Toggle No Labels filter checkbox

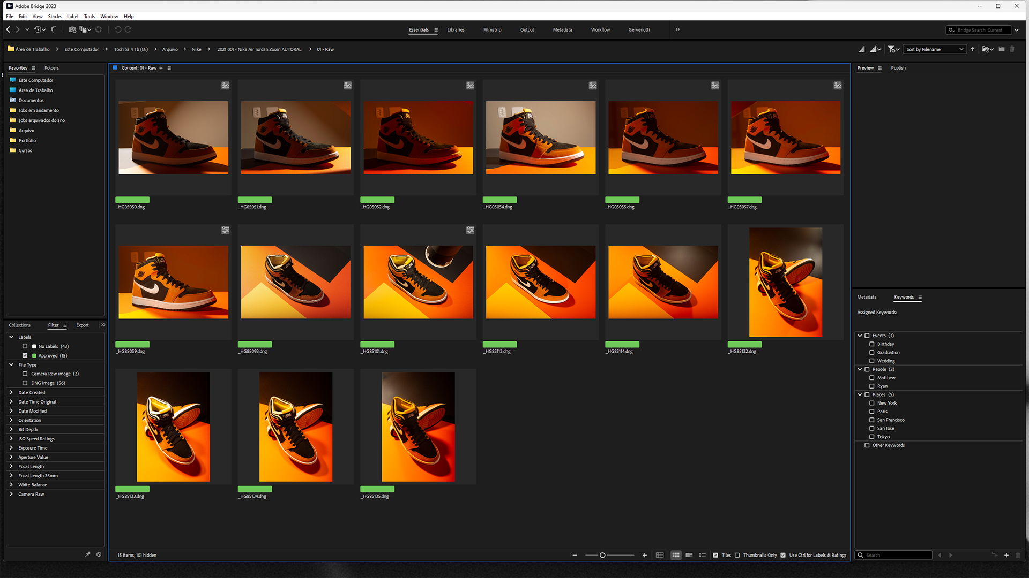click(x=25, y=346)
